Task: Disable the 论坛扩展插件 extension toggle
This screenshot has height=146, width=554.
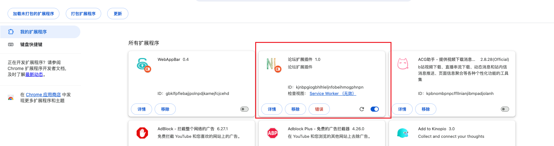Action: click(x=375, y=109)
